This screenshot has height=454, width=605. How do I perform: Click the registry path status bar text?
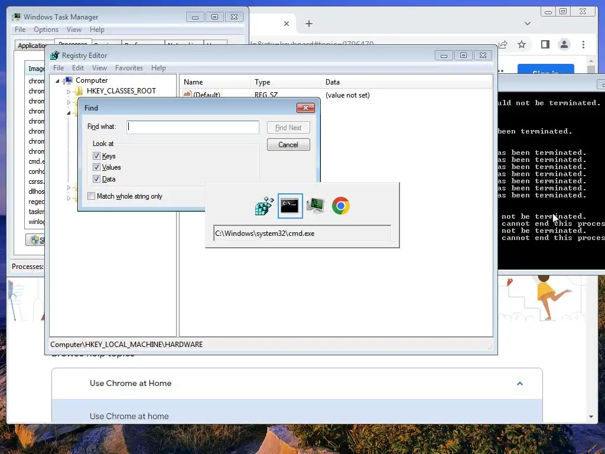tap(126, 345)
